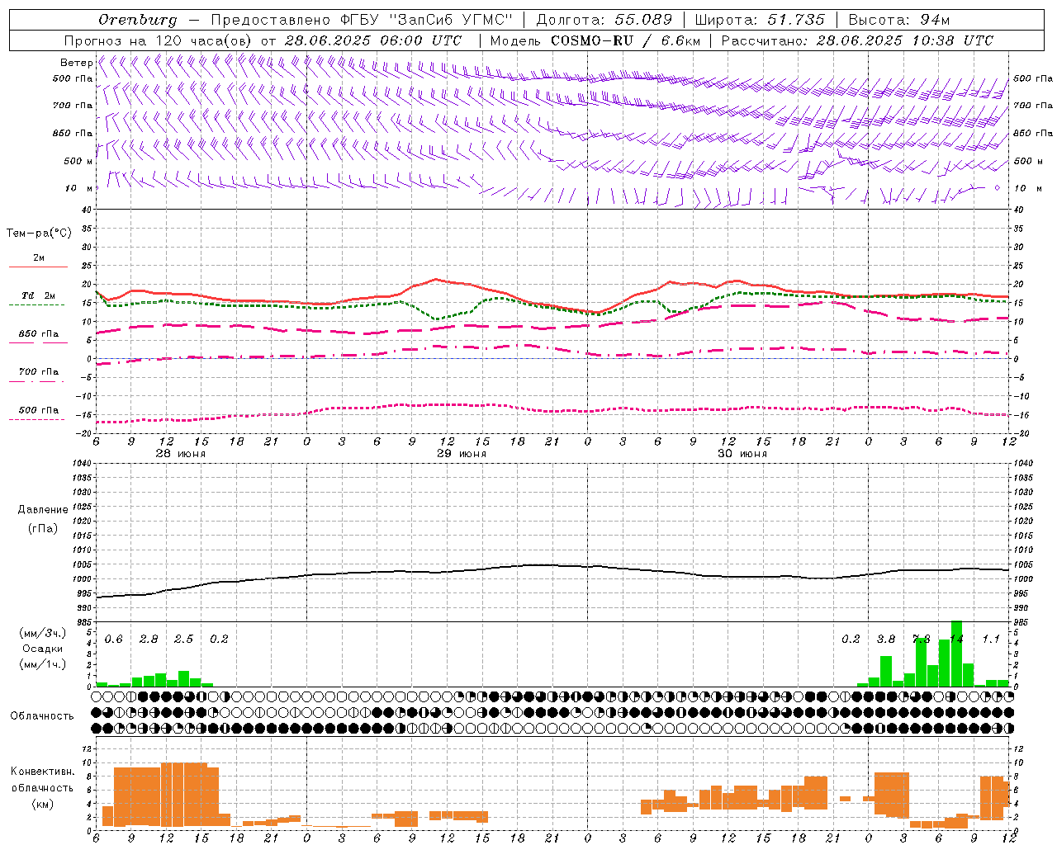Screen dimensions: 1057x845
Task: Click the 3.8 precipitation total
Action: [885, 640]
